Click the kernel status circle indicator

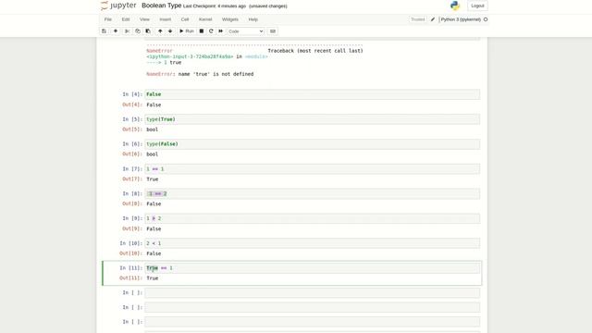[x=486, y=19]
